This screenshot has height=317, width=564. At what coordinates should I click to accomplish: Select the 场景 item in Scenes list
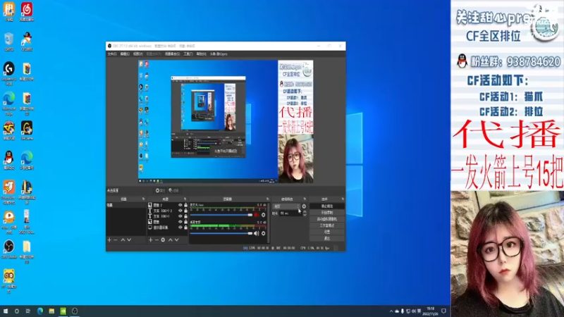pos(126,205)
